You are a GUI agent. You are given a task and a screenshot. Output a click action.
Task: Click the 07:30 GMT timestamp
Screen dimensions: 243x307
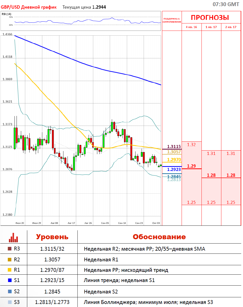226,4
